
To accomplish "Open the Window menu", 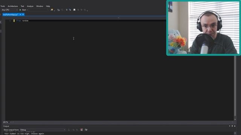I will pos(40,6).
